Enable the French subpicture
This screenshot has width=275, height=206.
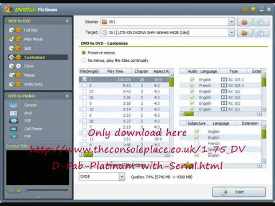click(x=197, y=143)
